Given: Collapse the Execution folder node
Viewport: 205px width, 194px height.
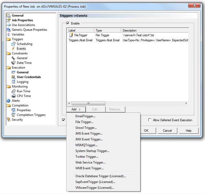Looking at the screenshot, I should [8, 68].
